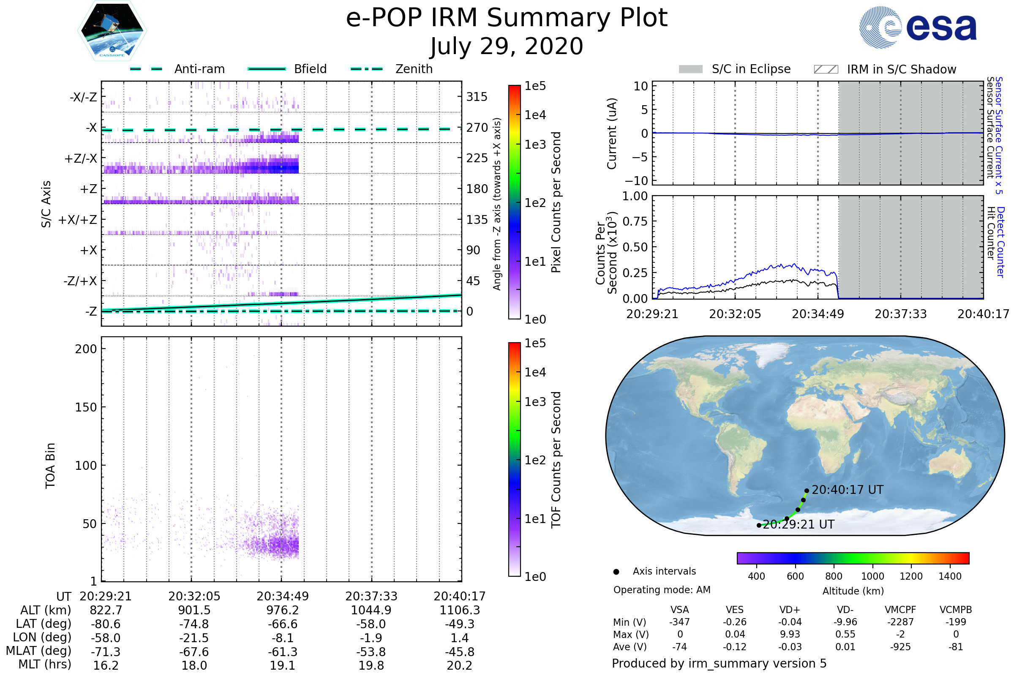Click the hatched IRM in S/C Shadow patch
The height and width of the screenshot is (676, 1014).
click(826, 69)
